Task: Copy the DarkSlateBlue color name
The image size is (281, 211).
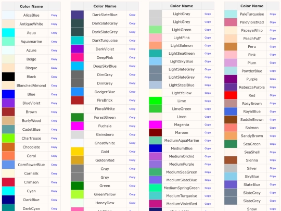Action: coord(132,15)
